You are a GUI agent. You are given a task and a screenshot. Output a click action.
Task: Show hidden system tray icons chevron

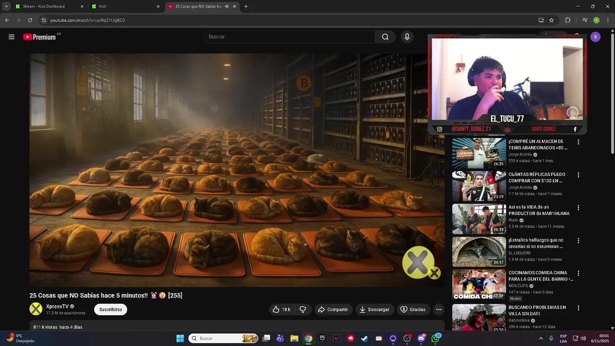[x=541, y=338]
